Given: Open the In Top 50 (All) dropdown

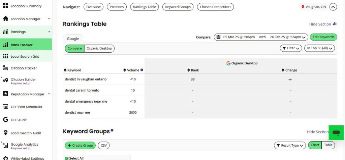Looking at the screenshot, I should click(320, 48).
